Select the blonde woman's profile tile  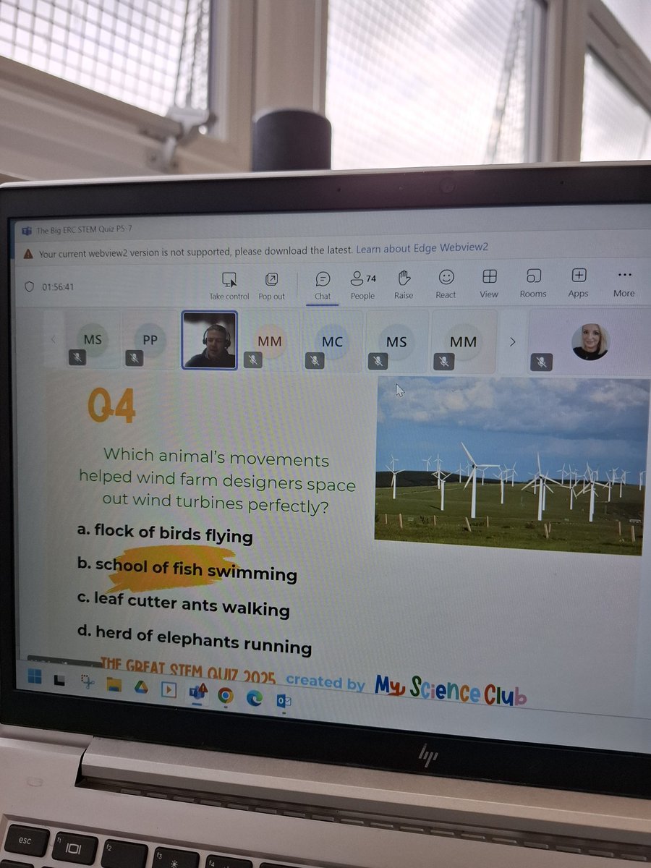pos(590,341)
